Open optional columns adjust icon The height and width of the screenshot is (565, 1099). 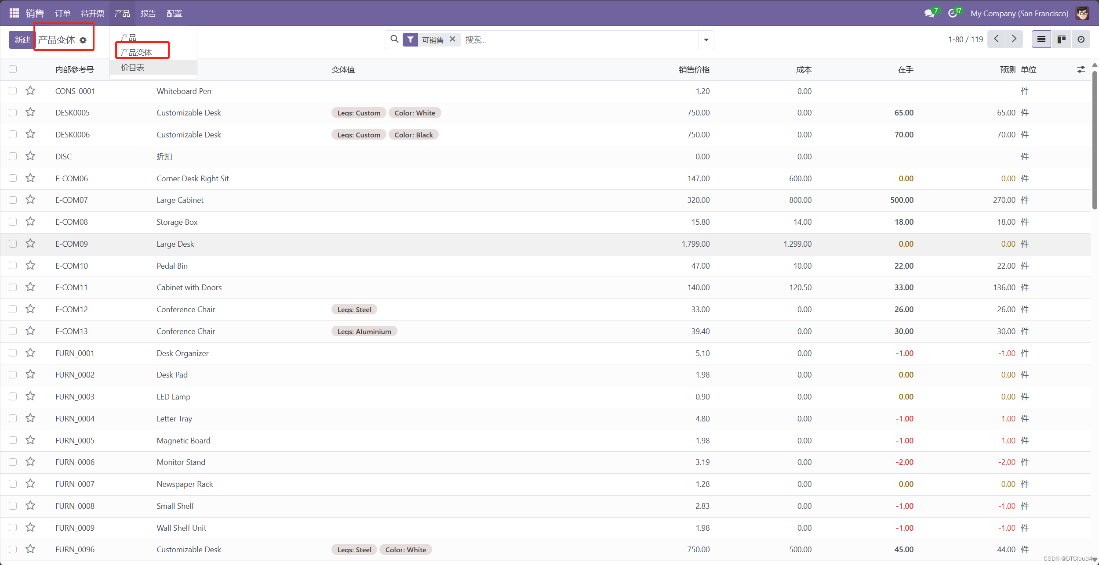pyautogui.click(x=1081, y=69)
